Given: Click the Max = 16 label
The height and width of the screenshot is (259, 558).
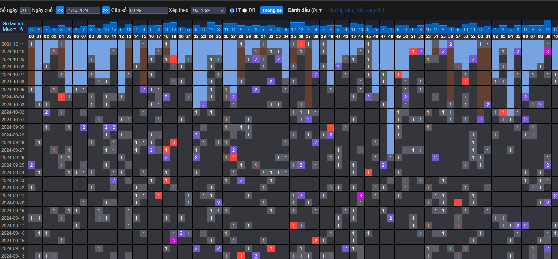Looking at the screenshot, I should [13, 29].
